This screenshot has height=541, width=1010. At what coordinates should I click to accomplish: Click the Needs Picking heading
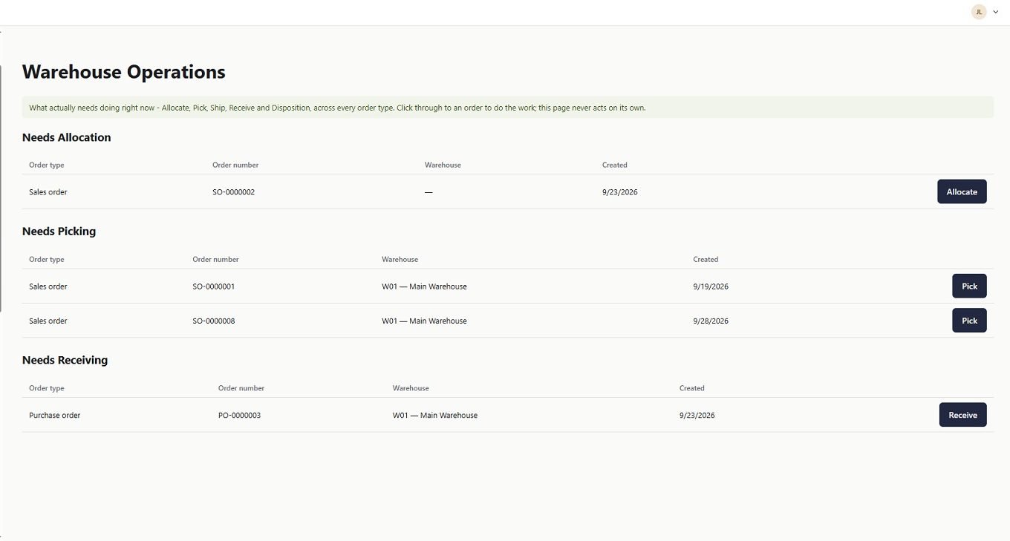59,231
